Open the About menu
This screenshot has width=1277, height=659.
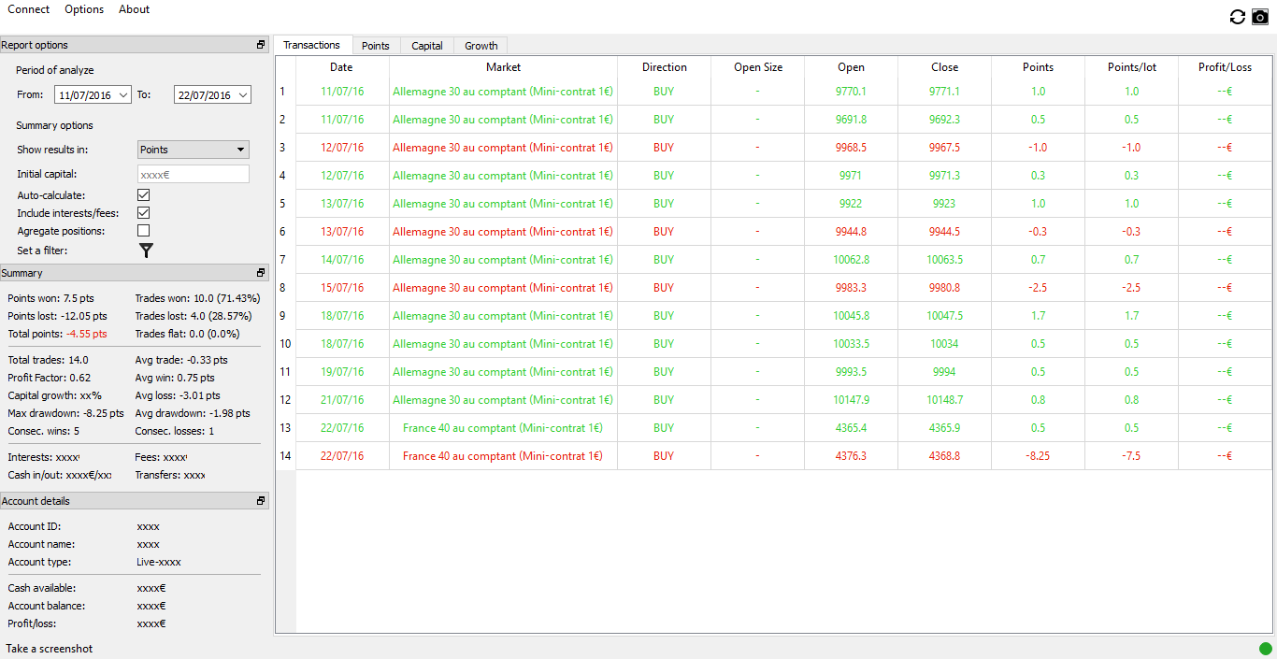(134, 9)
